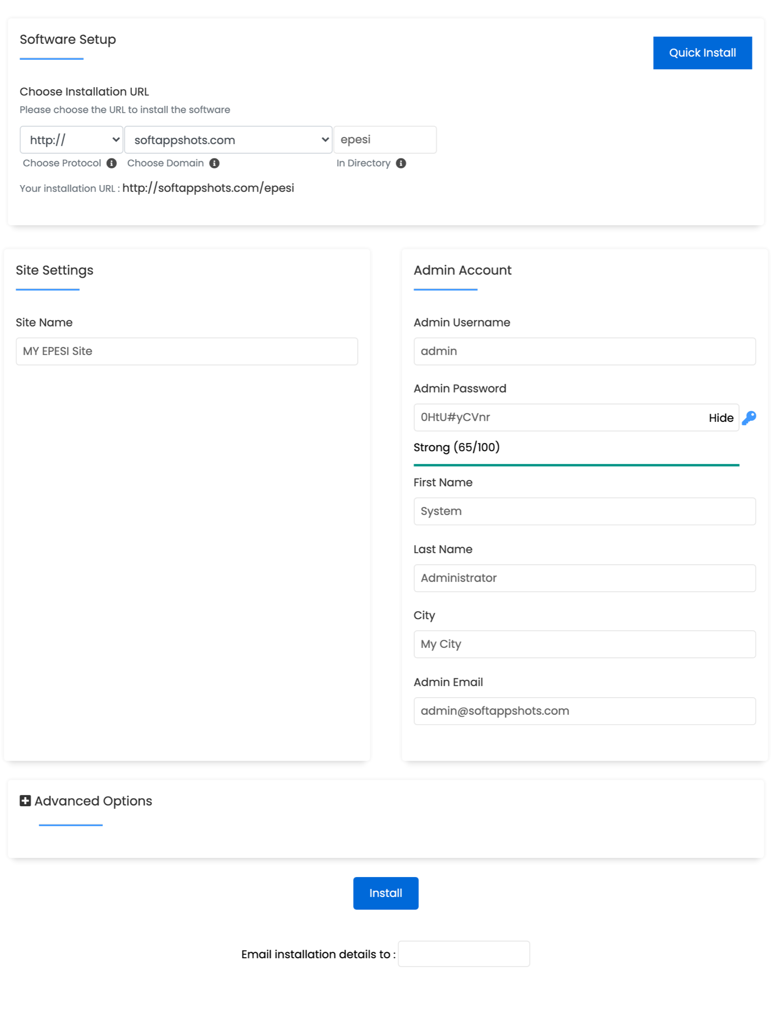Screen dimensions: 772x1014
Task: Click the In Directory info icon
Action: point(401,163)
